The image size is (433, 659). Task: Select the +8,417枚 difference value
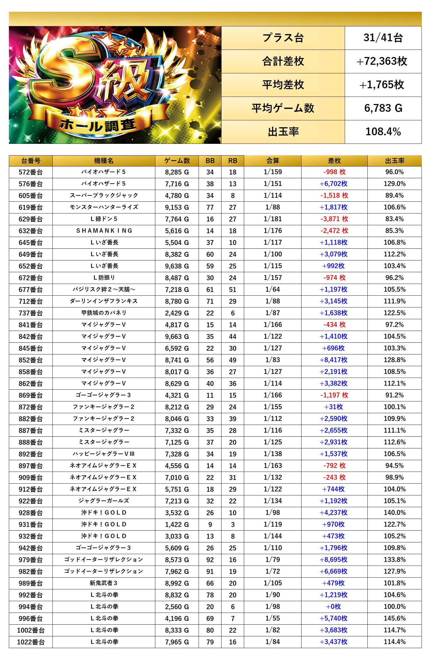click(x=334, y=360)
